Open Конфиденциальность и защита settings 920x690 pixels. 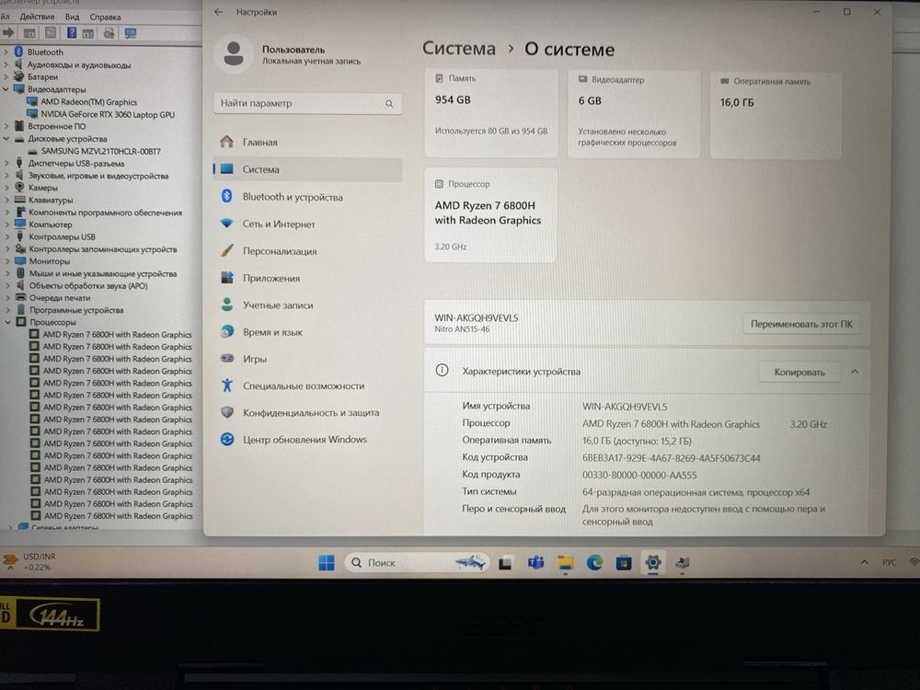[308, 413]
